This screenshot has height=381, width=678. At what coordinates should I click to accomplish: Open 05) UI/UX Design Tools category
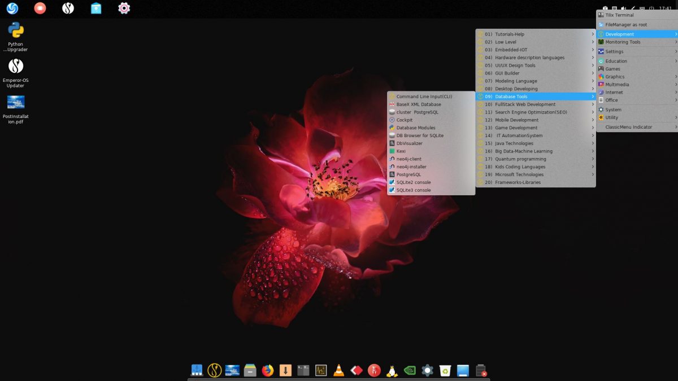pos(536,65)
